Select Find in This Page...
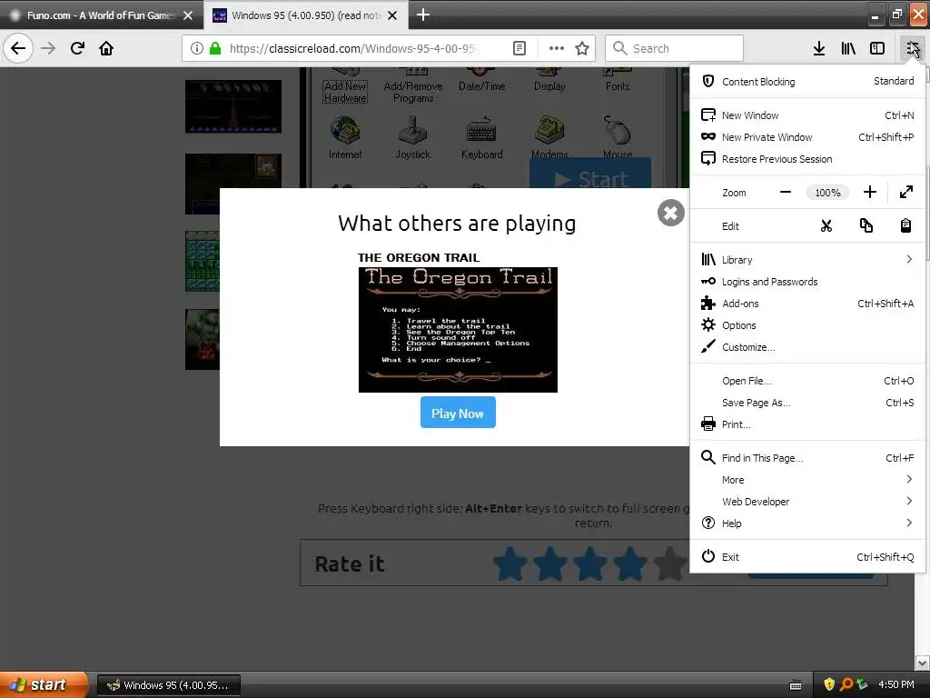 (807, 458)
